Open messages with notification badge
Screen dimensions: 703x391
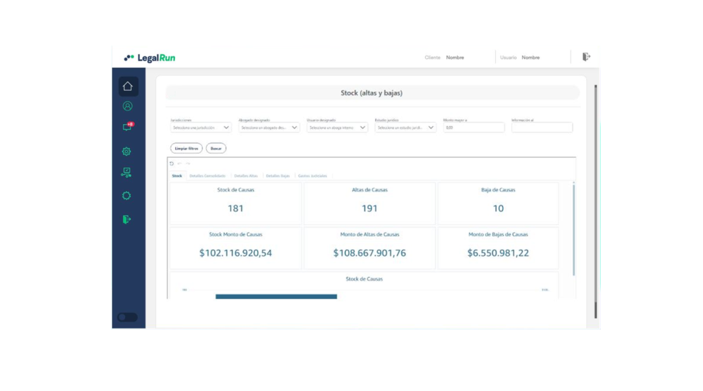coord(128,127)
